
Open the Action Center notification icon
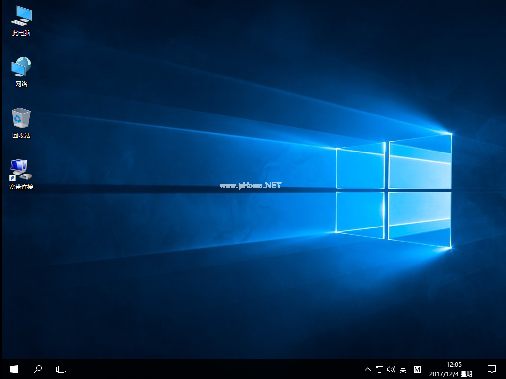(x=491, y=369)
